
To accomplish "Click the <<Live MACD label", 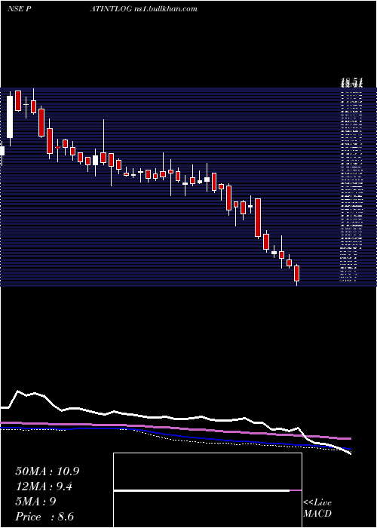I will click(317, 508).
